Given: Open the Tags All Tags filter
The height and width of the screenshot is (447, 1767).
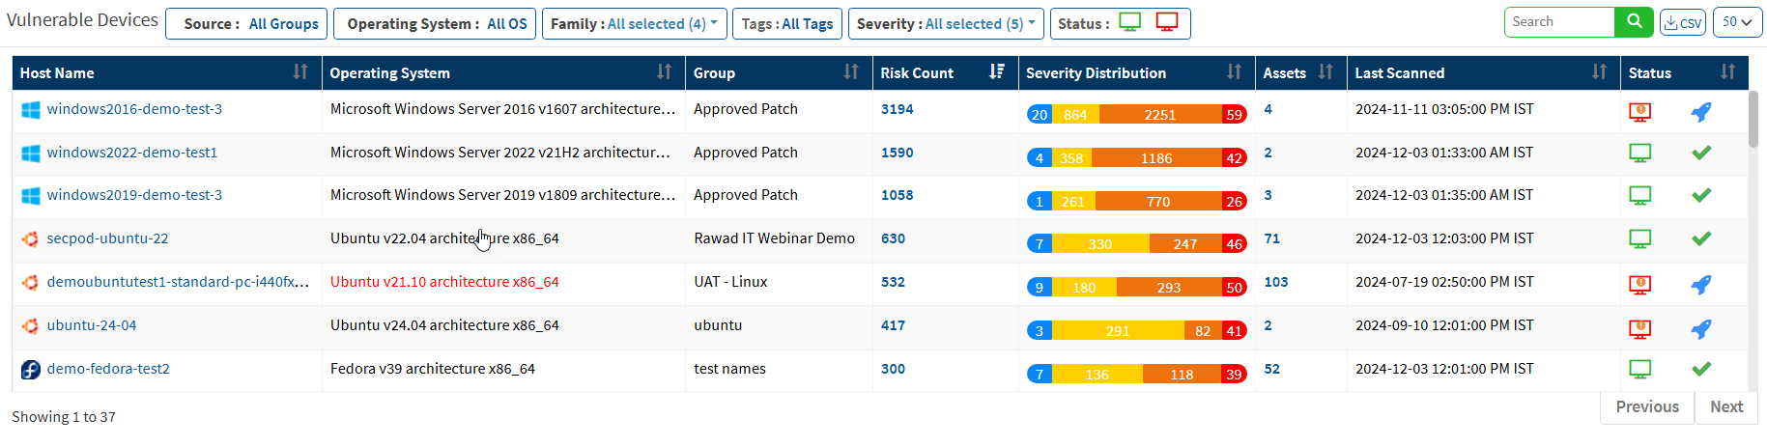Looking at the screenshot, I should click(786, 24).
